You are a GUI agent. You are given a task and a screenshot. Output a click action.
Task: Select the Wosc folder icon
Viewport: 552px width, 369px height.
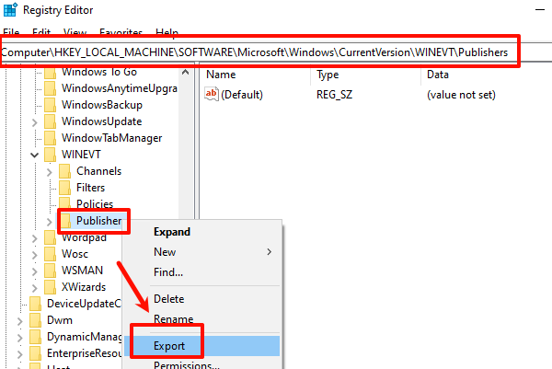50,254
